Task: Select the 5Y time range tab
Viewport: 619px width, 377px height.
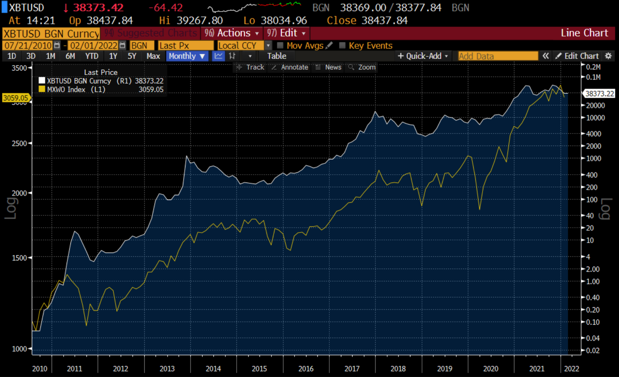Action: (132, 56)
